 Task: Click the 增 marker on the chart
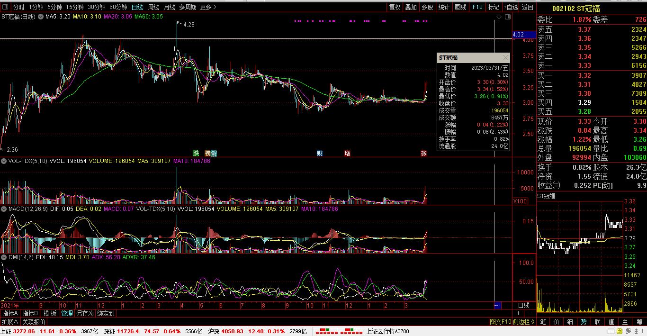[x=347, y=153]
